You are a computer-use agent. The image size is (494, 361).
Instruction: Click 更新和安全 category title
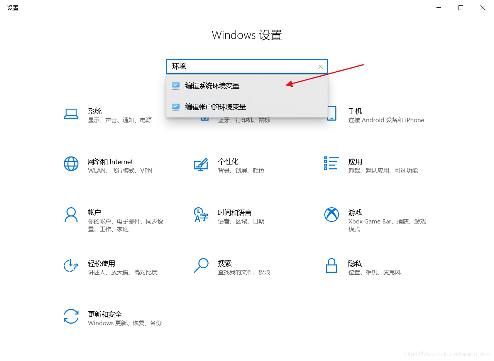coord(105,314)
